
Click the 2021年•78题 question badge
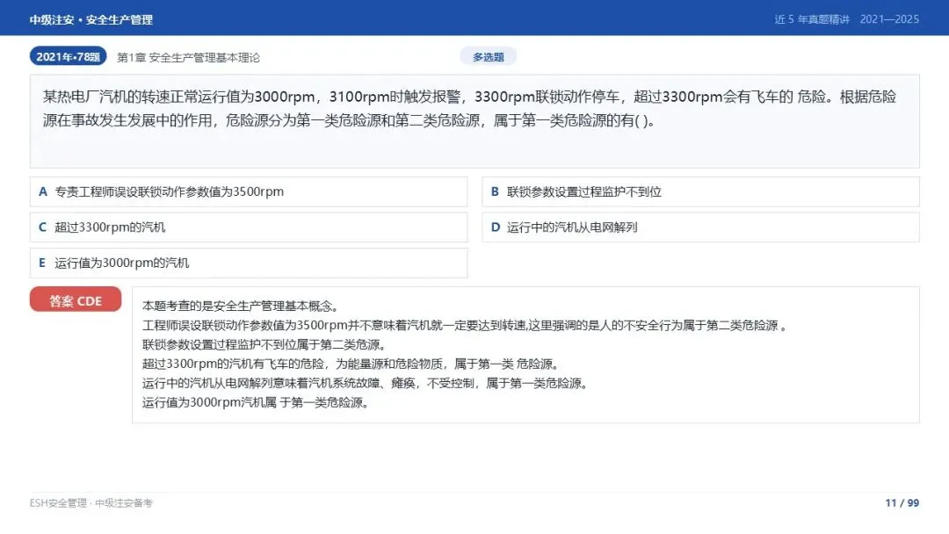(x=69, y=57)
